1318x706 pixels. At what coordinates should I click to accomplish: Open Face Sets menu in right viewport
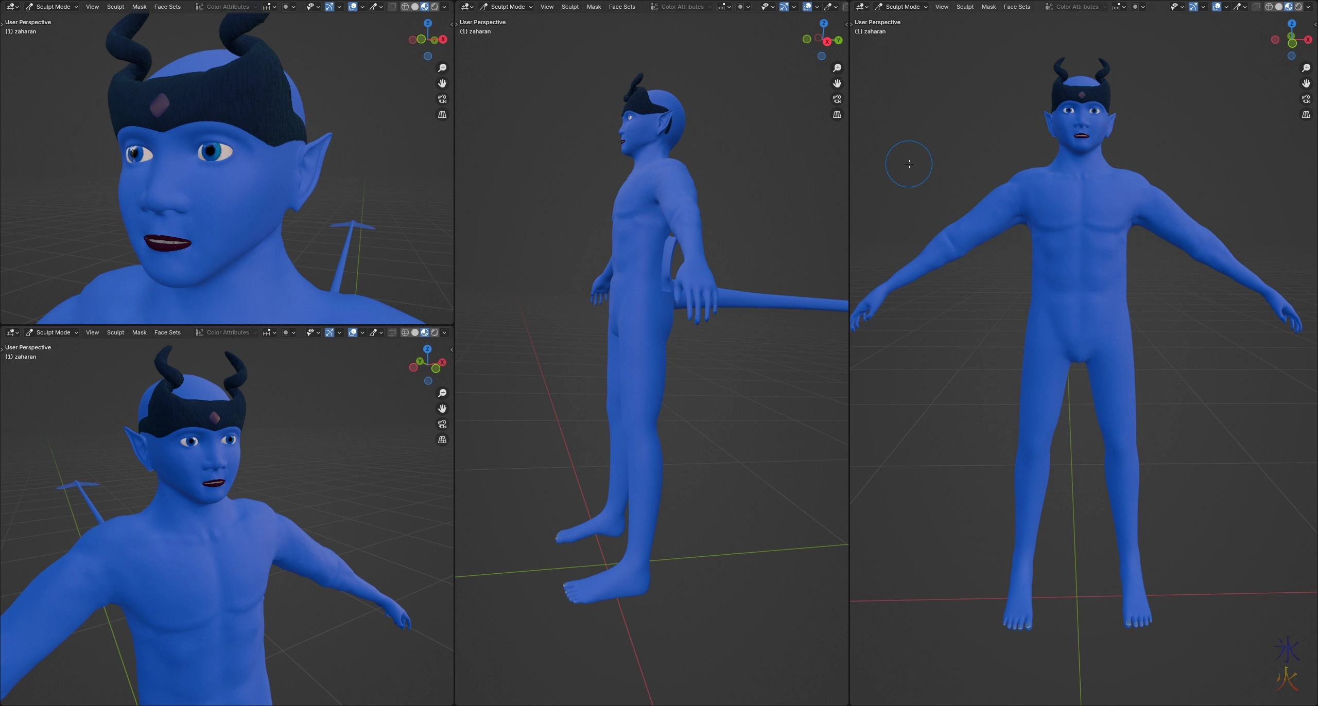point(1016,7)
